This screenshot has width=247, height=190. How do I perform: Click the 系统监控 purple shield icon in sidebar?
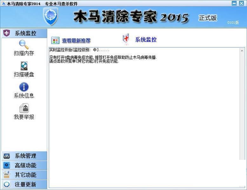6,33
